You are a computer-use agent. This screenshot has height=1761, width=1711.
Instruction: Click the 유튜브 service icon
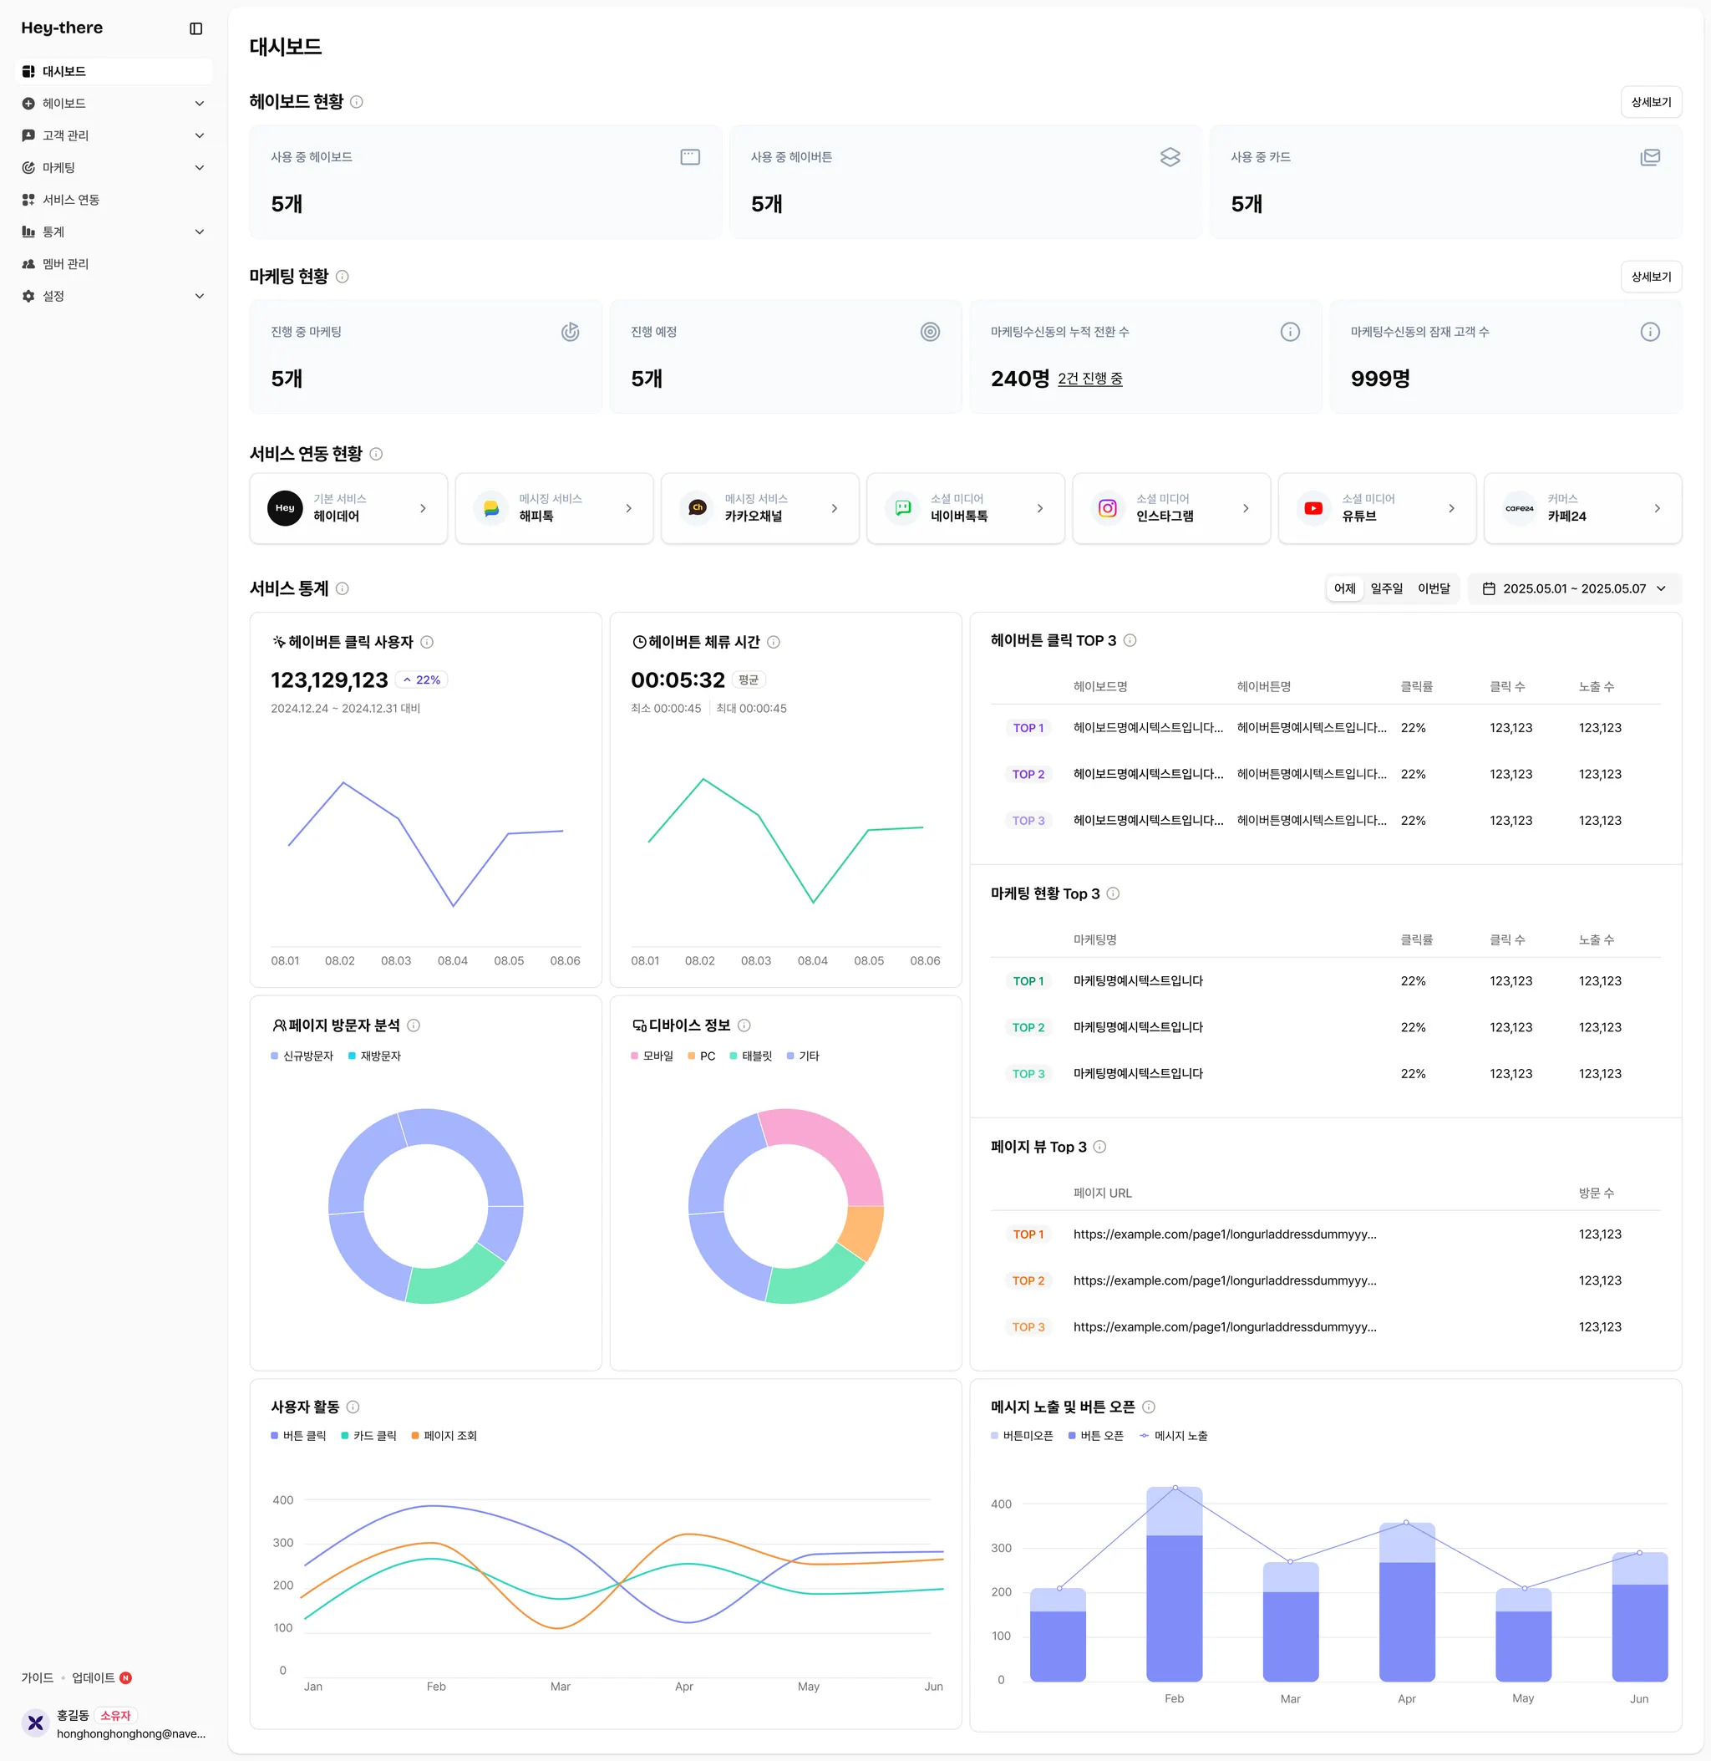pos(1312,508)
